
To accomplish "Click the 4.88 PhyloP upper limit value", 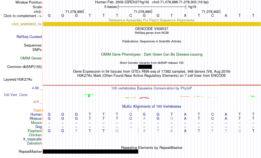I will [35, 88].
